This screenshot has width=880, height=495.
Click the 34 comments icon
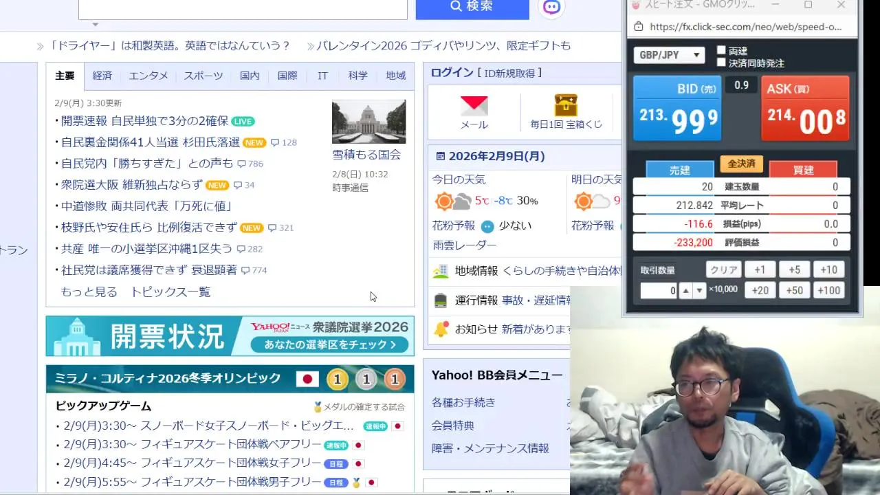tap(238, 186)
